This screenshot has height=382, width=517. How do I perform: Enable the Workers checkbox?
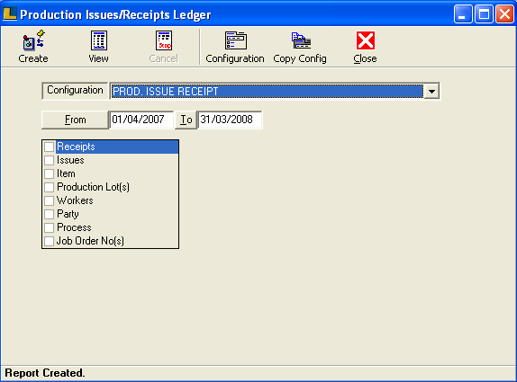click(50, 200)
